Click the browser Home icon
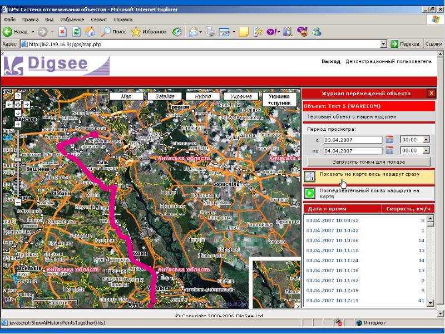 [x=90, y=32]
